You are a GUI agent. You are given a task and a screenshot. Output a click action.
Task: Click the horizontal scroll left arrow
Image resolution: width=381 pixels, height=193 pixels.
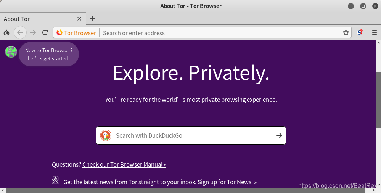point(3,190)
